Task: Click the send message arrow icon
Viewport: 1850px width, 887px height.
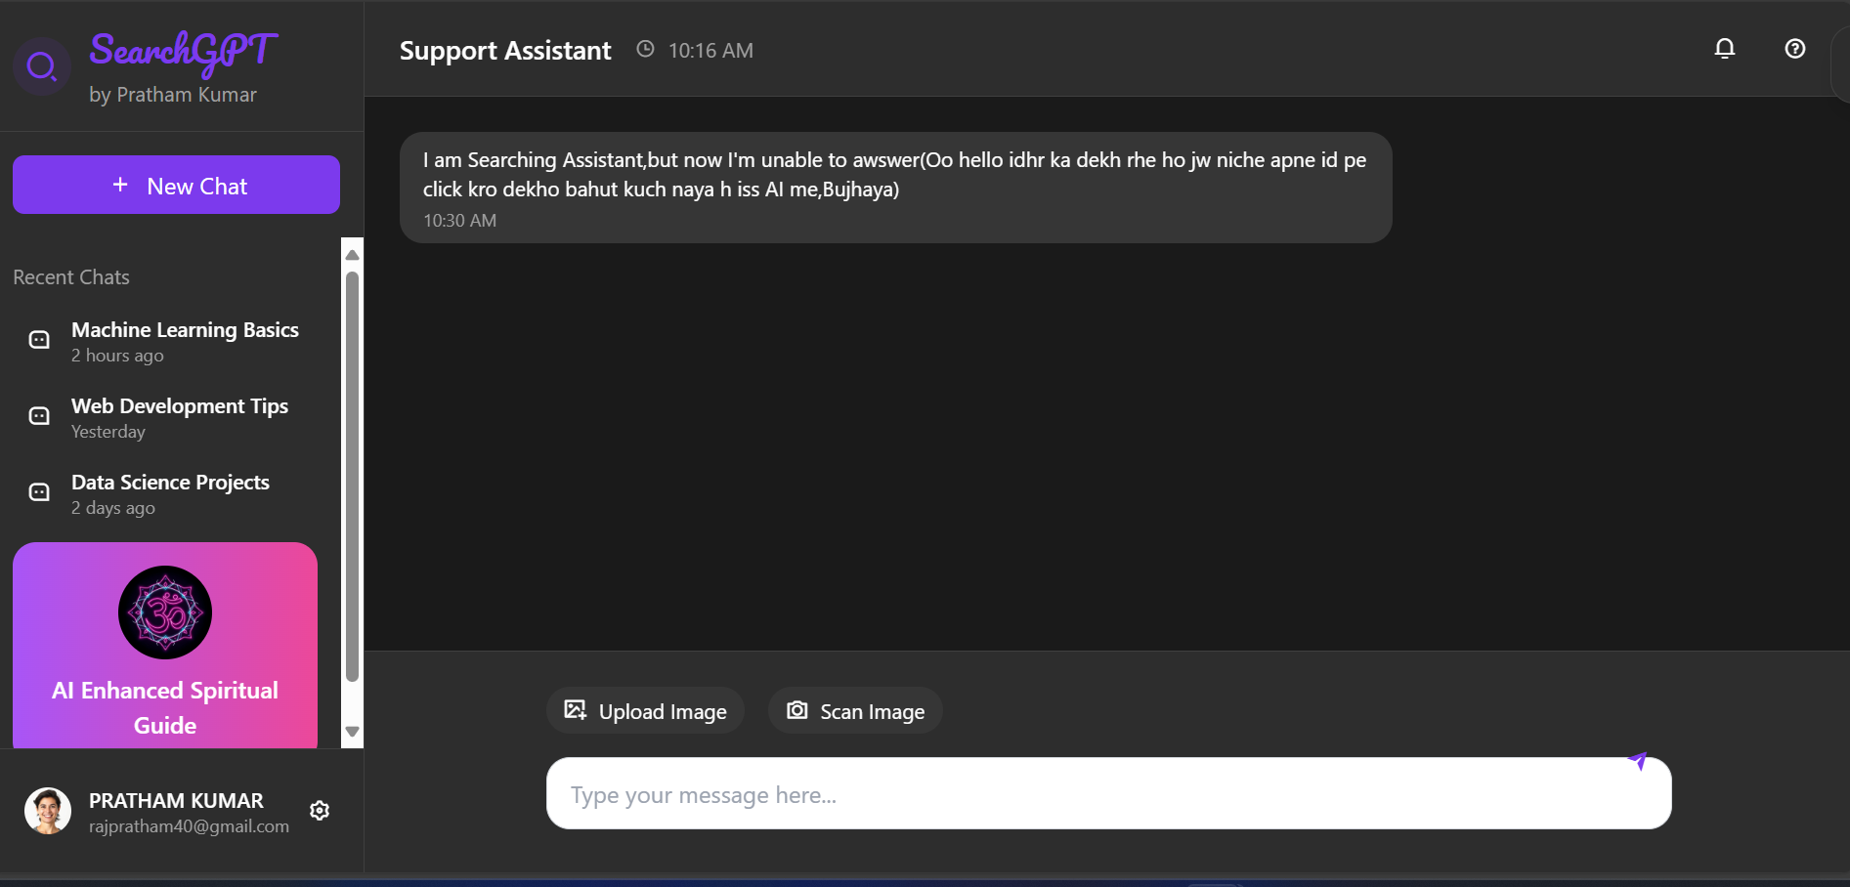Action: coord(1638,761)
